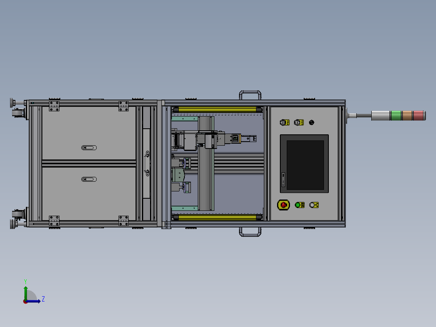This screenshot has width=436, height=327.
Task: Select the lower-left leveling foot
Action: pyautogui.click(x=13, y=224)
